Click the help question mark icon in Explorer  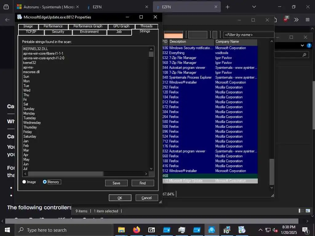309,45
